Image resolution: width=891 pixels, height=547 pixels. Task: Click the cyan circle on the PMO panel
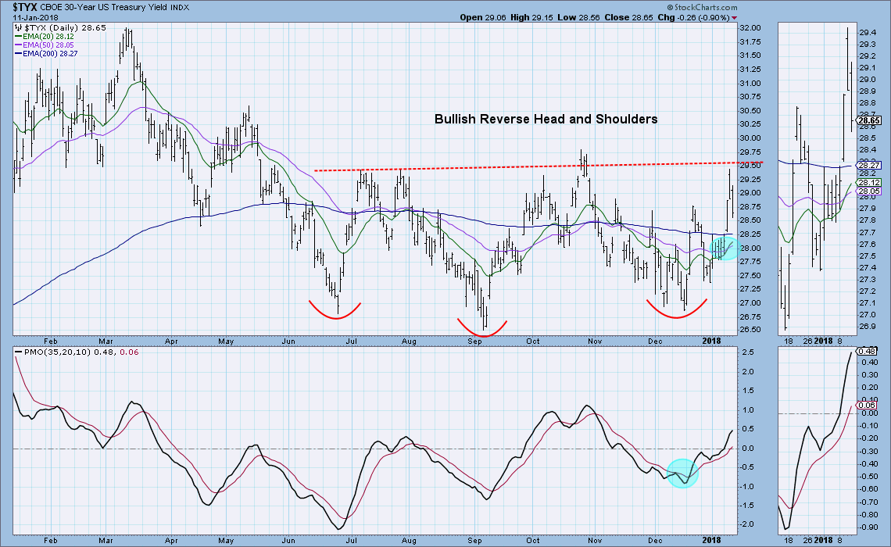coord(682,474)
